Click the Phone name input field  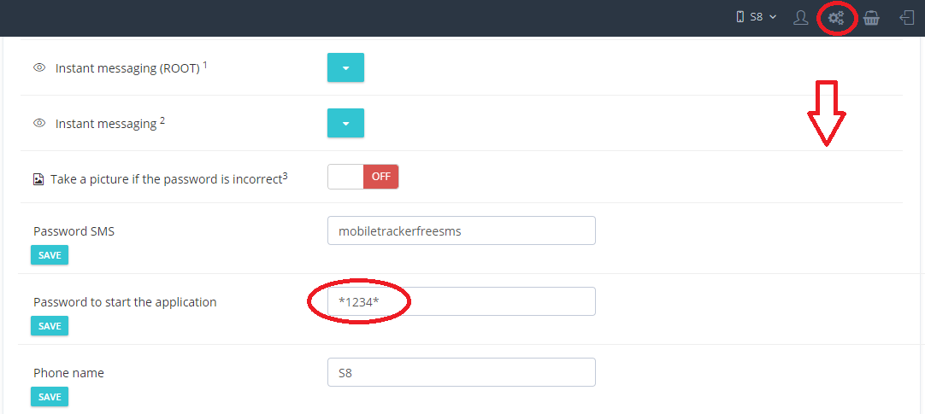[462, 372]
